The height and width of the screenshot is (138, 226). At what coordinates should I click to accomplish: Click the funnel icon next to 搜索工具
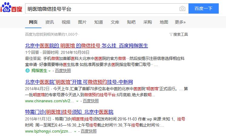tap(171, 34)
